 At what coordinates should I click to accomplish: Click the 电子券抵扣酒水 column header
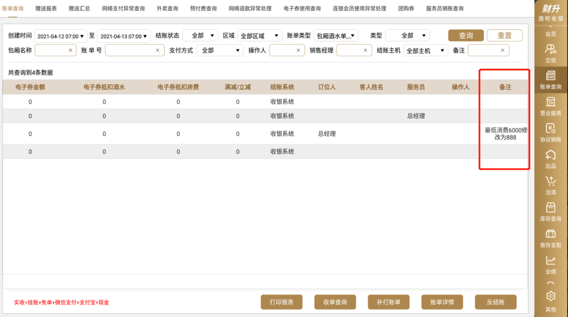104,87
